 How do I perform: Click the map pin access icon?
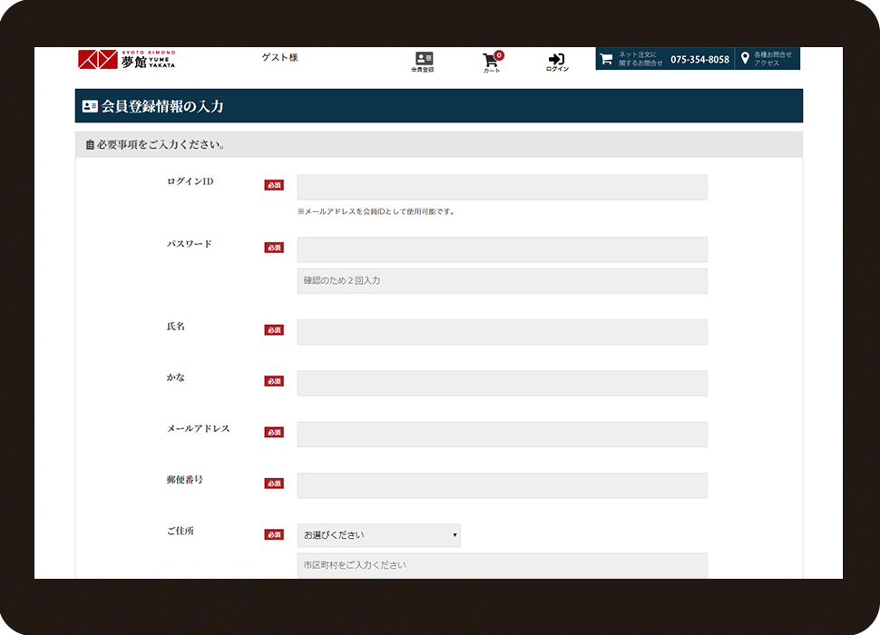(x=745, y=59)
